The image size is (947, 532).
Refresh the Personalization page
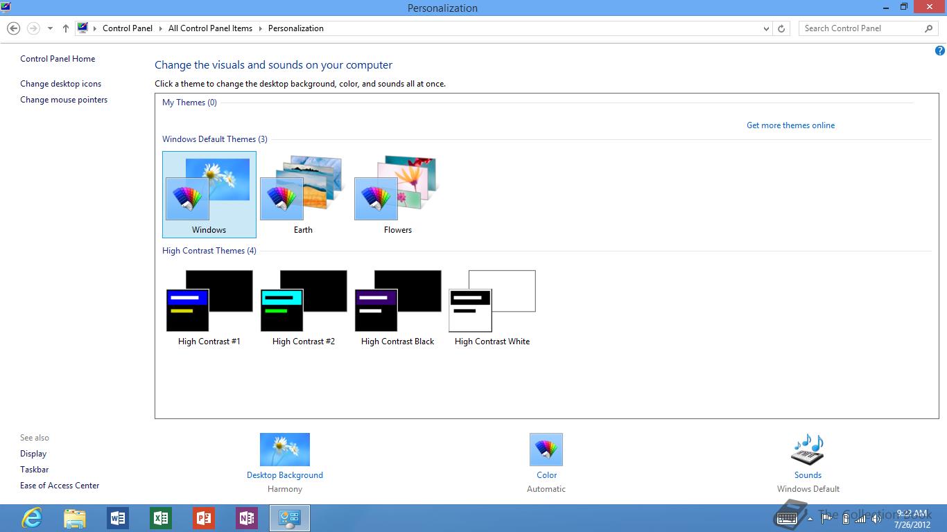coord(781,28)
